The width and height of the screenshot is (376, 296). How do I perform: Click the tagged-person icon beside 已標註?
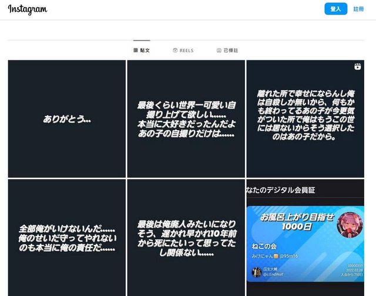coord(219,50)
